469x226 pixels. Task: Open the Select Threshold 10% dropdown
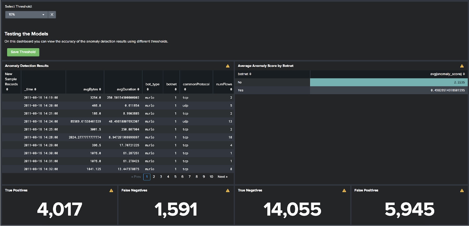26,15
